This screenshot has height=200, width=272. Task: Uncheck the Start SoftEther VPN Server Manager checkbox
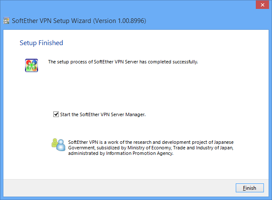(56, 114)
